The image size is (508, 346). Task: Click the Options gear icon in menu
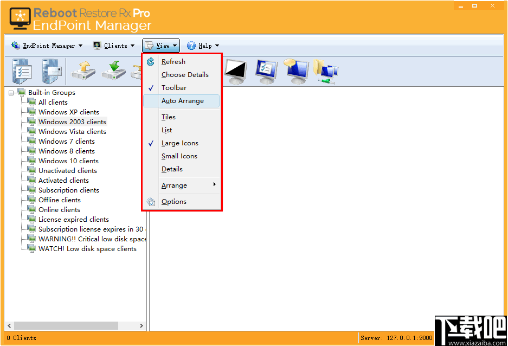pos(151,202)
